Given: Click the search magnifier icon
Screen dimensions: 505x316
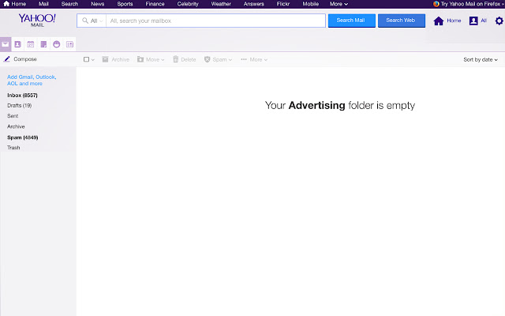Looking at the screenshot, I should pos(85,21).
